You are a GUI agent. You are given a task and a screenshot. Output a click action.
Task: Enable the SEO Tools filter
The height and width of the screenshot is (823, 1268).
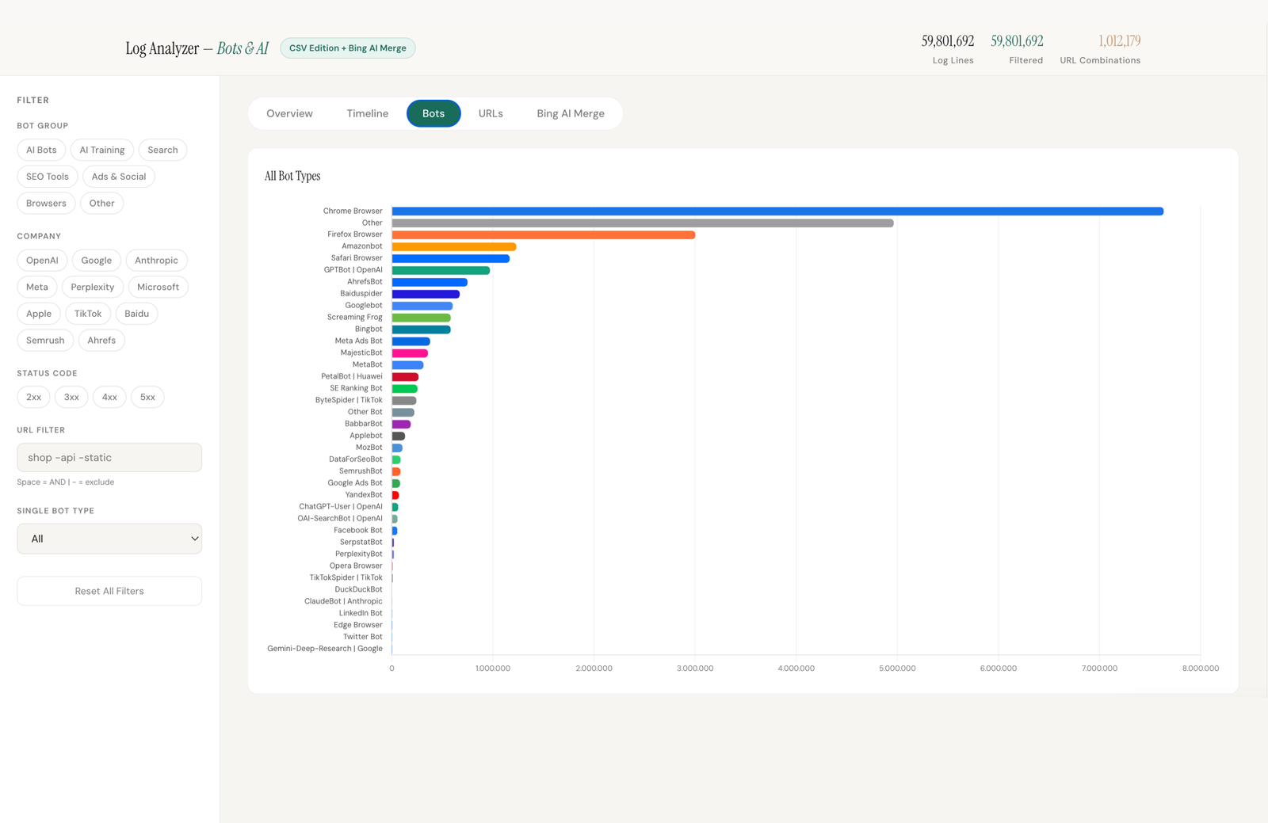(47, 176)
